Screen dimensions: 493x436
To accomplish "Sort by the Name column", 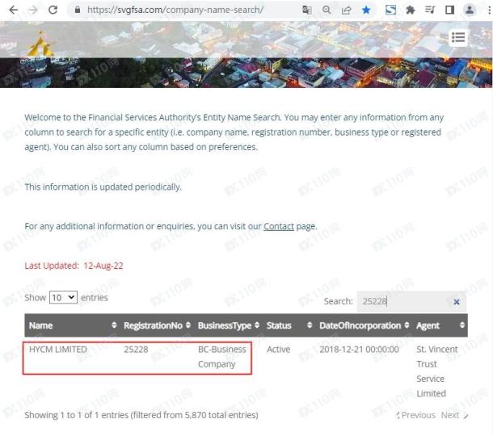I will click(x=72, y=325).
